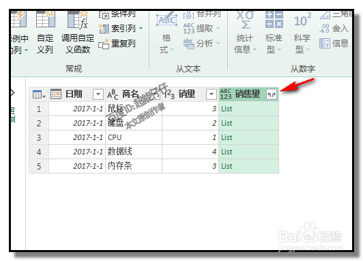363x261 pixels.
Task: Expand the collapsed queries pane arrow
Action: coord(13,93)
